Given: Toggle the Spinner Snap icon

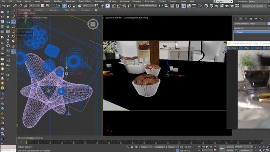Looking at the screenshot, I should [x=129, y=6].
